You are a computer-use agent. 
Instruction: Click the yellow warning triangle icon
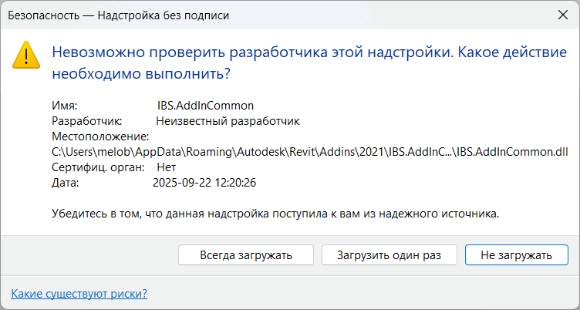(x=26, y=55)
